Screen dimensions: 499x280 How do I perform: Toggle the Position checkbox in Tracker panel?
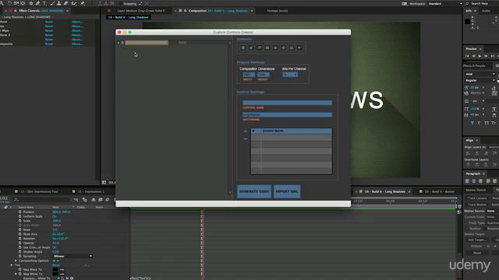(467, 229)
